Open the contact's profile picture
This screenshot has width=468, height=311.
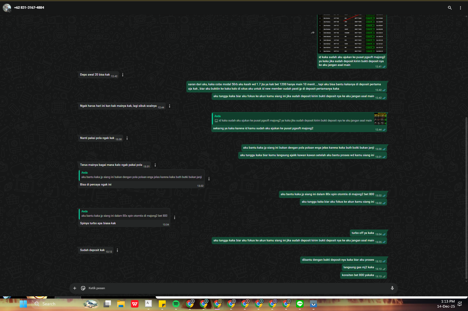pos(7,8)
